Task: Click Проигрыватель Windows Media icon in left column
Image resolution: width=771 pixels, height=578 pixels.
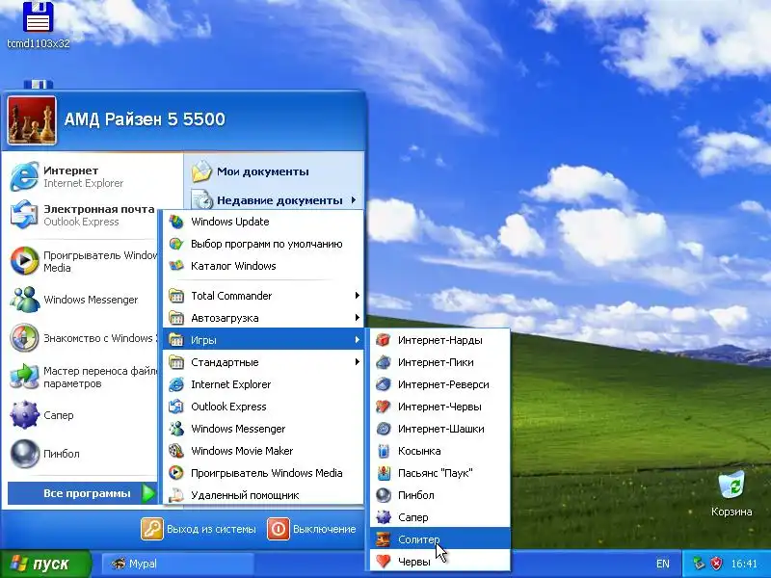Action: [24, 261]
